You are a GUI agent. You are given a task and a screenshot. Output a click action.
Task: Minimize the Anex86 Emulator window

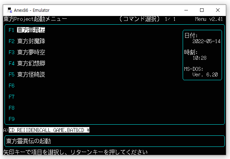[x=186, y=10]
